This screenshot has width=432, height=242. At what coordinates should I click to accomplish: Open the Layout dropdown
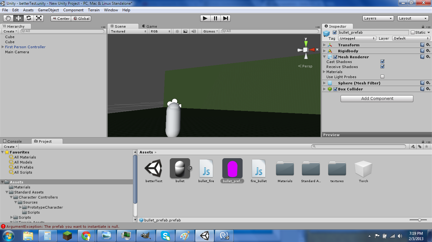pyautogui.click(x=413, y=18)
